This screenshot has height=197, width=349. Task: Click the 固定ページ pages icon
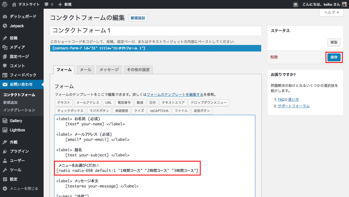[5, 56]
